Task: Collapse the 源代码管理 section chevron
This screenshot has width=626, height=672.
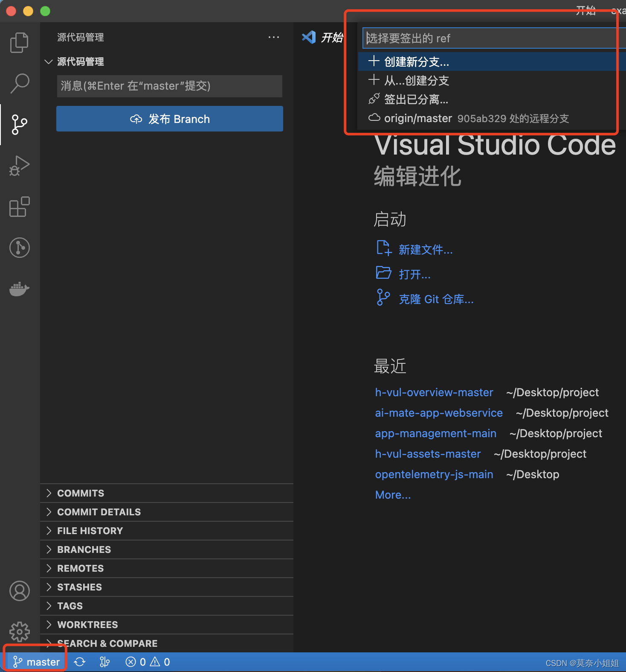Action: point(49,61)
